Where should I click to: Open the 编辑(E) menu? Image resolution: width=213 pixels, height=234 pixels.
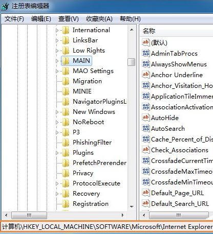[41, 19]
